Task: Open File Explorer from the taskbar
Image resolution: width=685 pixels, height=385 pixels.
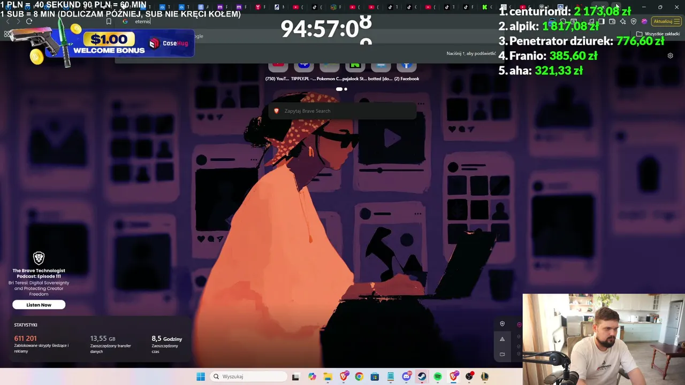Action: [328, 376]
